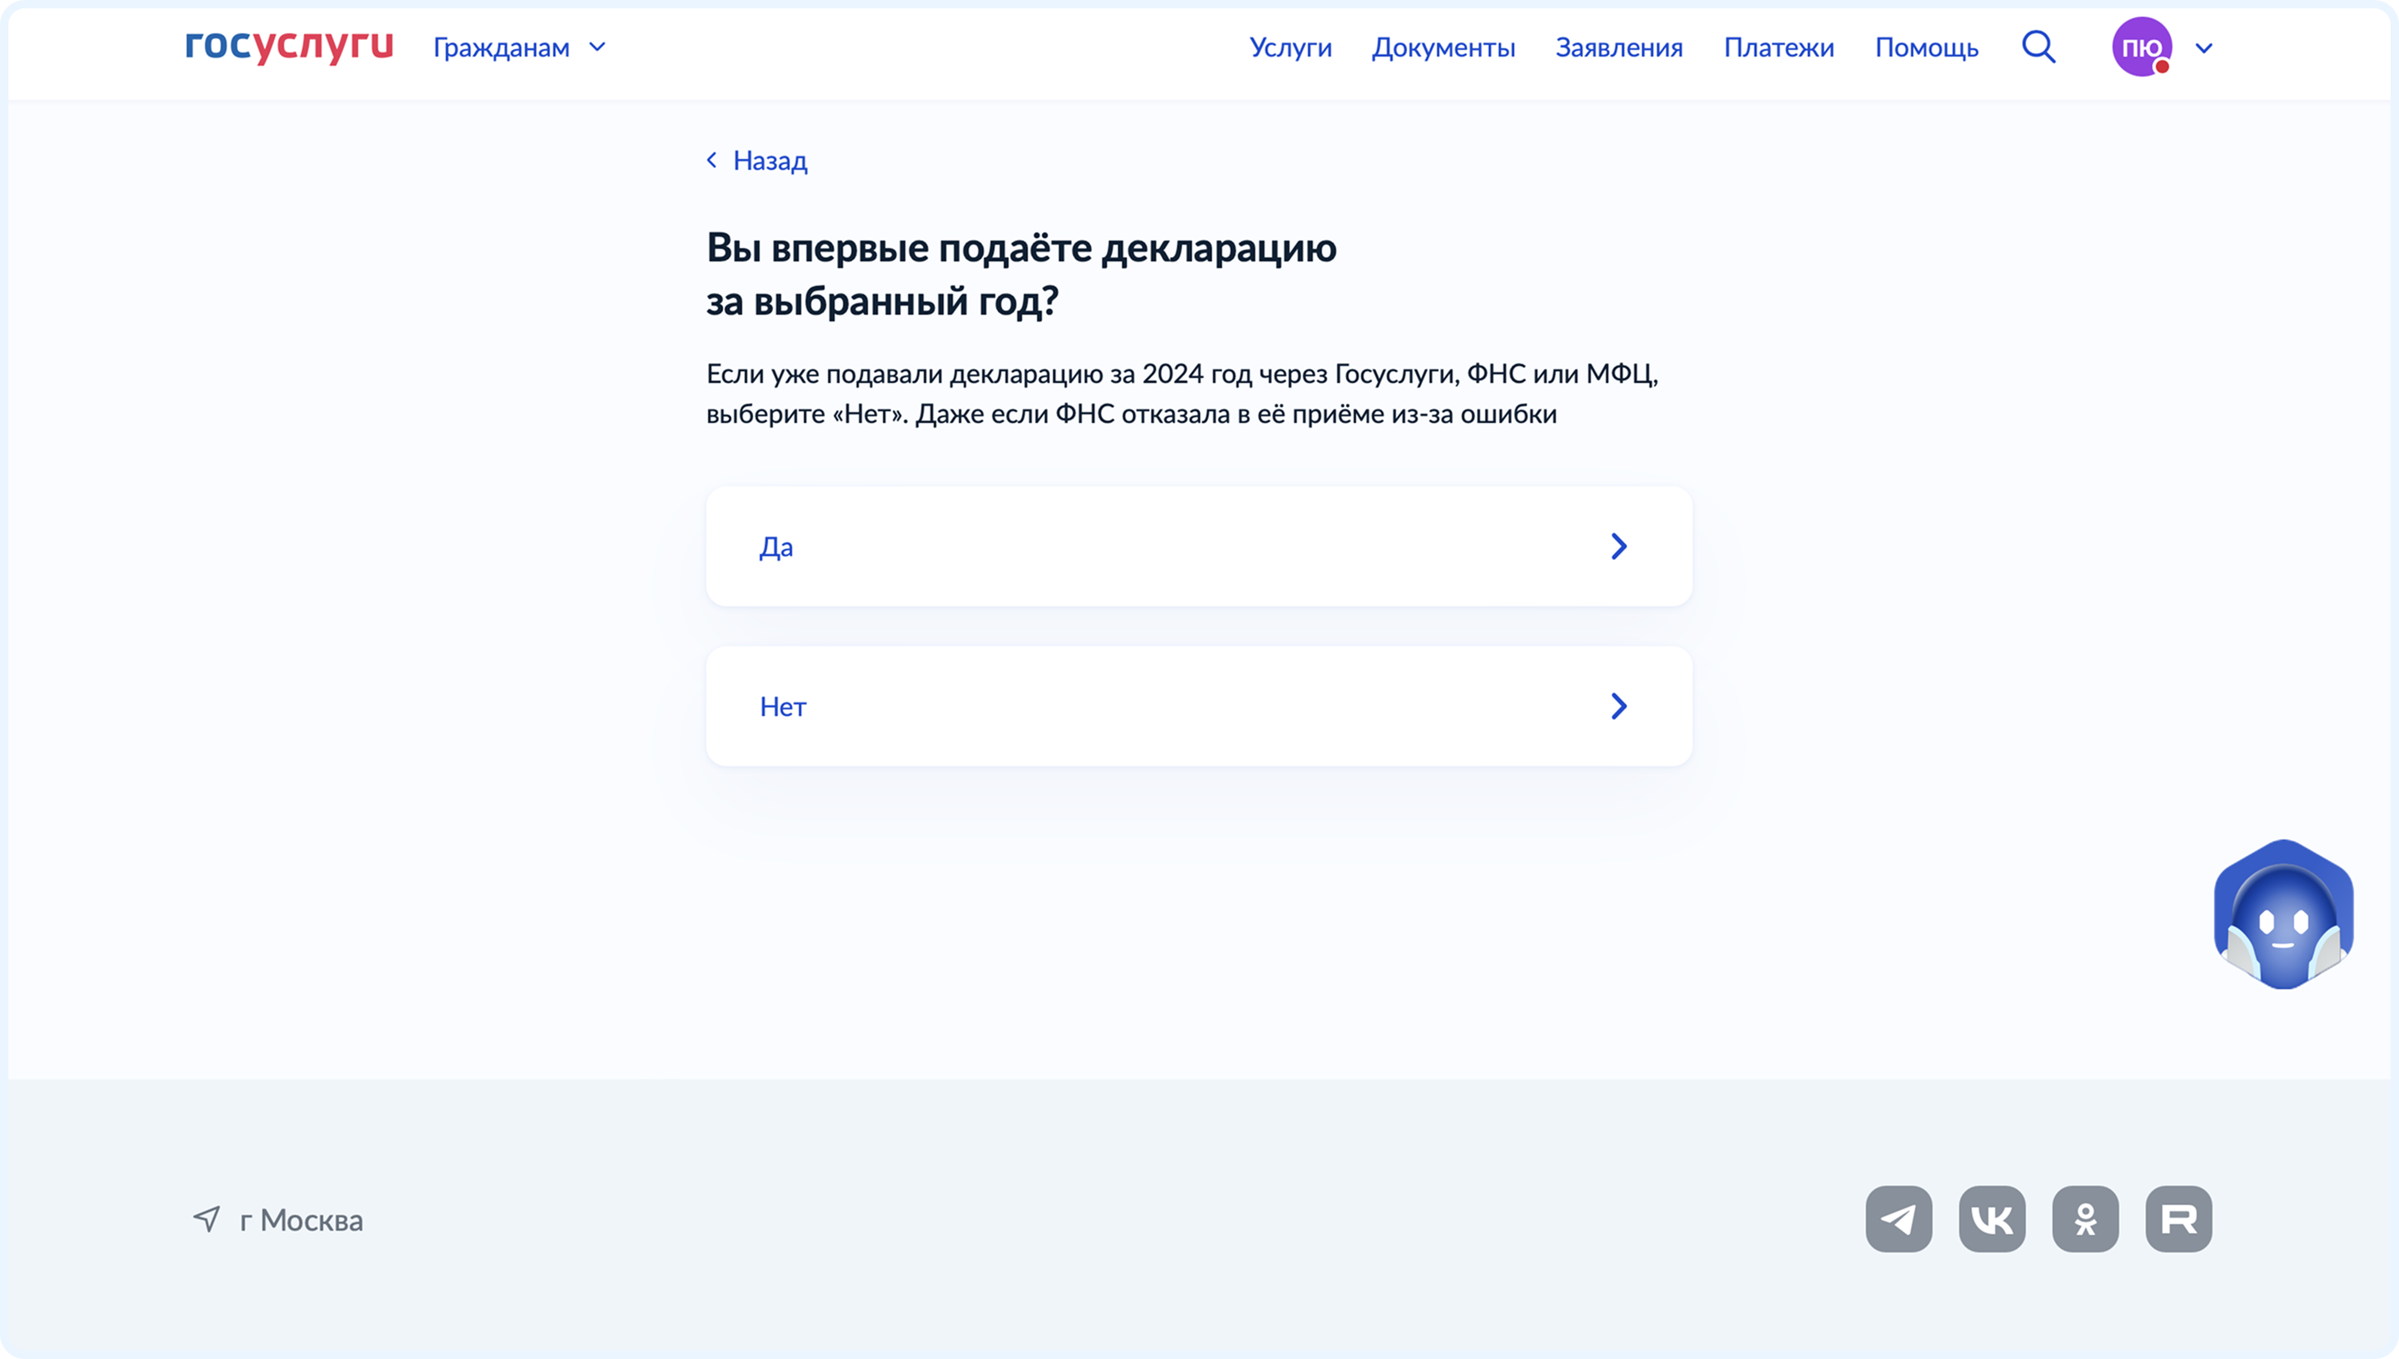The width and height of the screenshot is (2399, 1359).
Task: Go back via the Назад link
Action: tap(771, 161)
